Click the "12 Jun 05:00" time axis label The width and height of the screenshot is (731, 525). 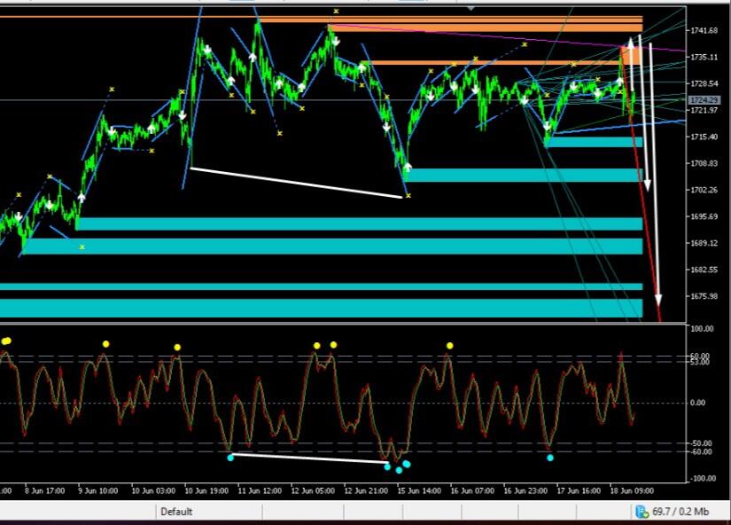(x=313, y=491)
